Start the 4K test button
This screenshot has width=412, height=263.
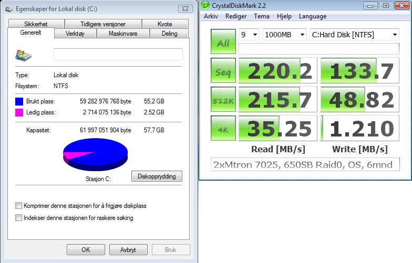pyautogui.click(x=223, y=128)
